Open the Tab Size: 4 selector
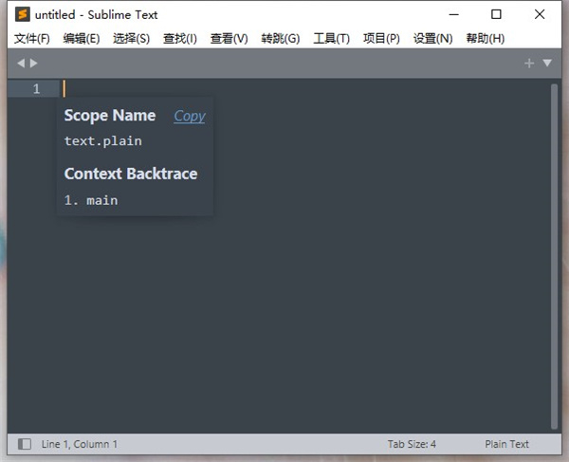 click(412, 444)
